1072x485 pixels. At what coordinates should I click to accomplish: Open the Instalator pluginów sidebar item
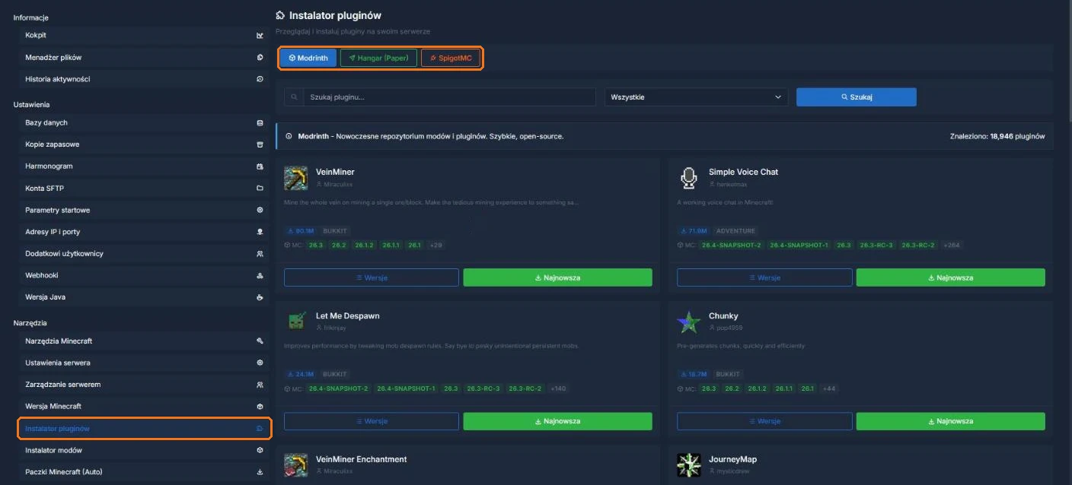[144, 429]
